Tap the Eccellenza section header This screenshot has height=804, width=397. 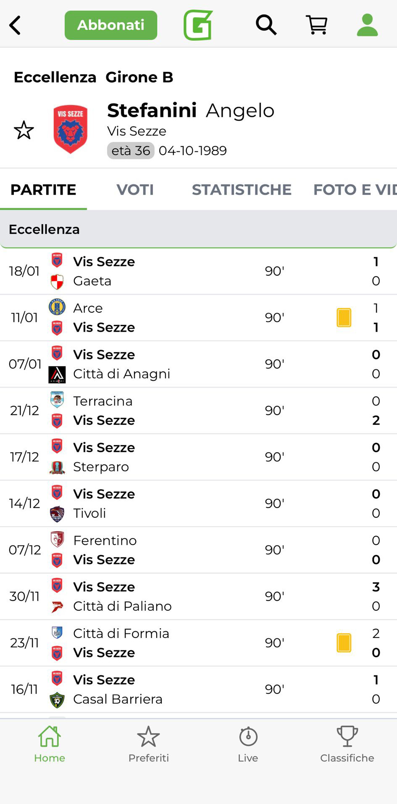pos(198,229)
